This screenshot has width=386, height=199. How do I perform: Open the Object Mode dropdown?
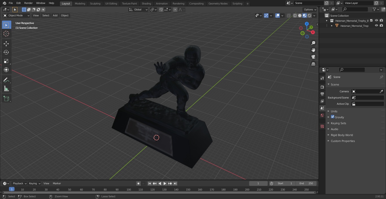16,16
